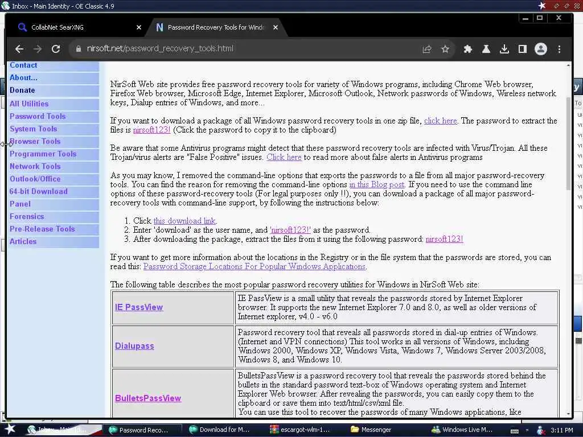Click scrollbar up arrow on page

(568, 65)
